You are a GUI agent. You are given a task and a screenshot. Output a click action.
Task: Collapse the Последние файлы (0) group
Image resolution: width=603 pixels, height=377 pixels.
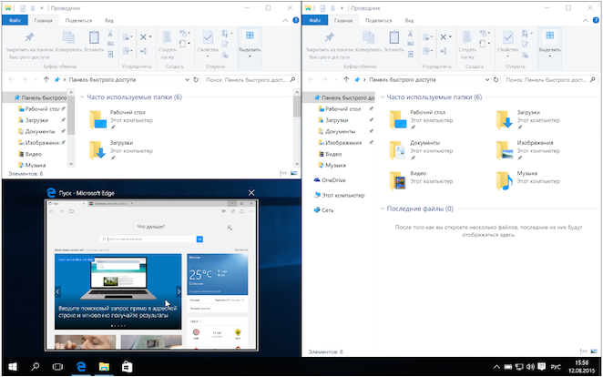pyautogui.click(x=382, y=209)
